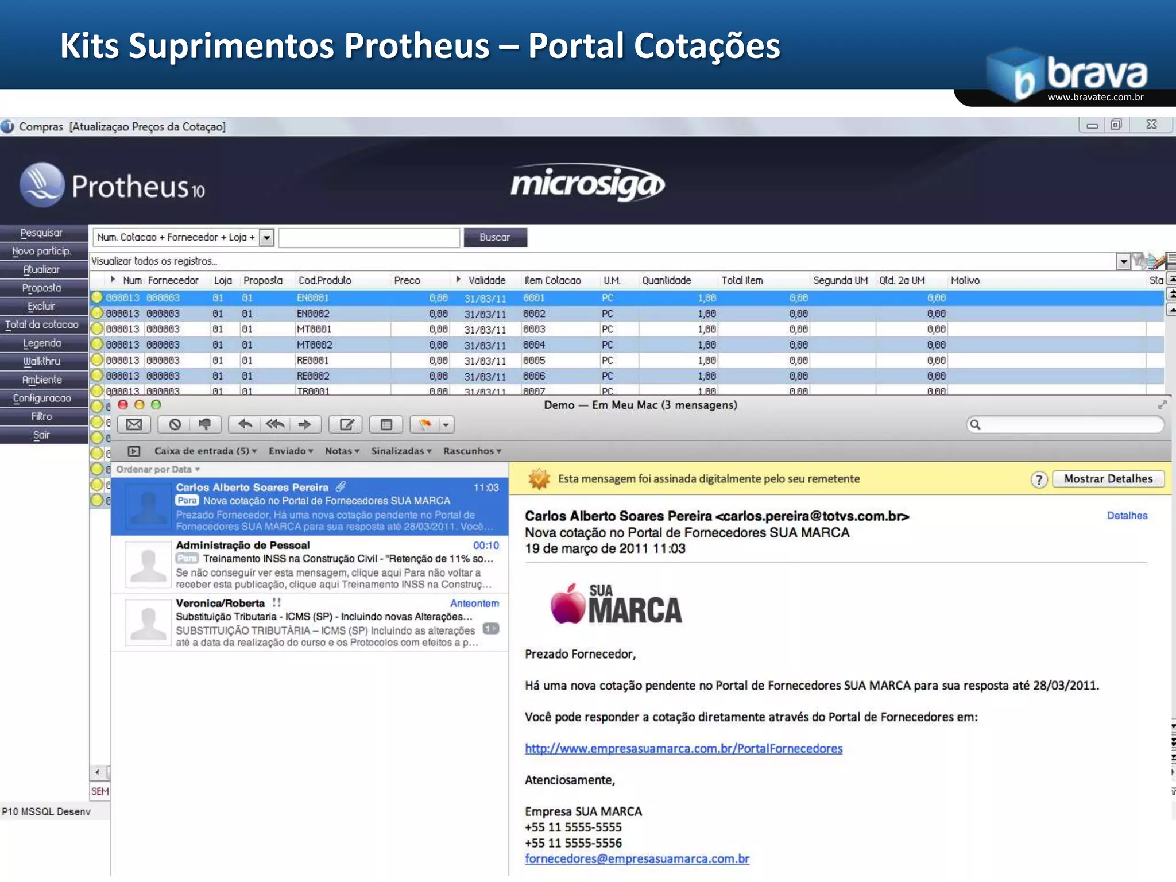Open the Enviado mailbox
The width and height of the screenshot is (1176, 882).
point(291,451)
